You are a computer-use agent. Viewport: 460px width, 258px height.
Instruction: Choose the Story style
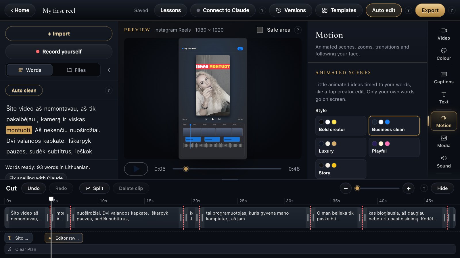[x=341, y=169]
